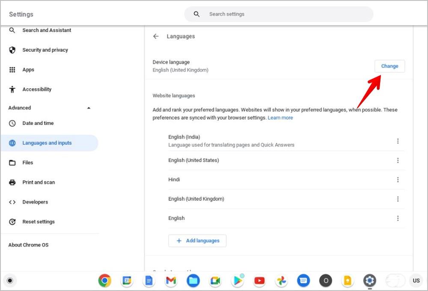This screenshot has height=291, width=428.
Task: Click the US input method indicator
Action: (416, 281)
